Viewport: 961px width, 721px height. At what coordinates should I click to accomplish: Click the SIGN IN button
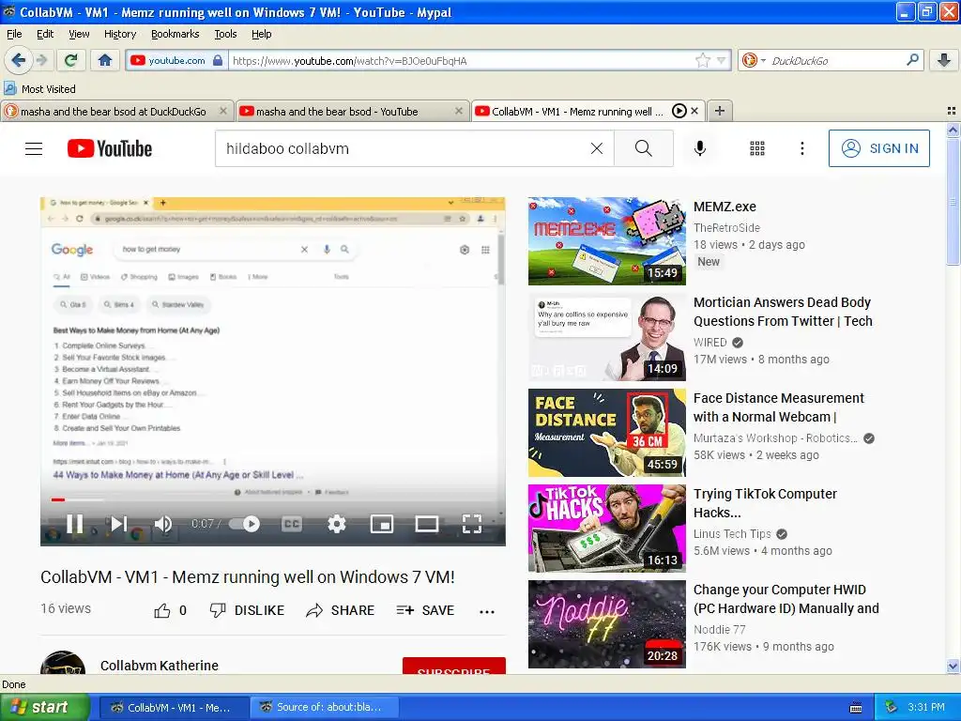coord(878,148)
